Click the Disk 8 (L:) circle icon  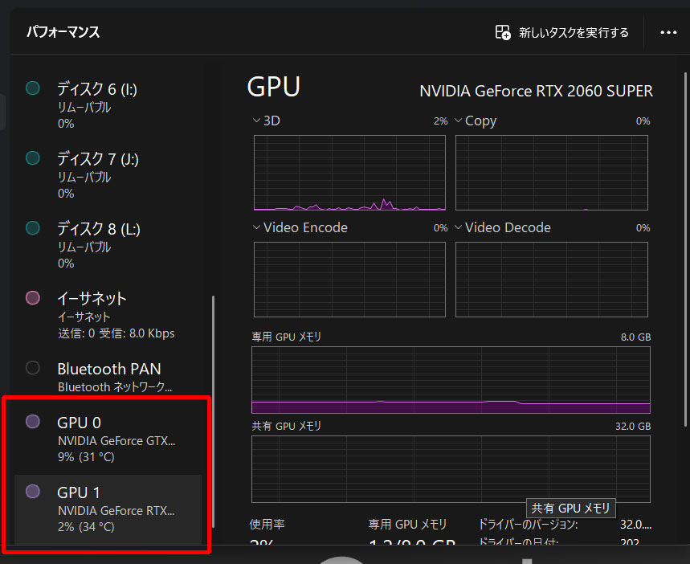(x=33, y=228)
